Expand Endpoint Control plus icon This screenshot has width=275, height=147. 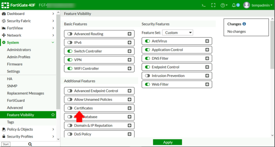coord(207,67)
